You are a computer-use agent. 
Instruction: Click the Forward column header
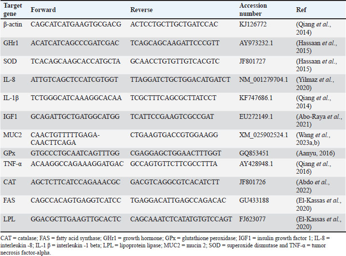(43, 10)
